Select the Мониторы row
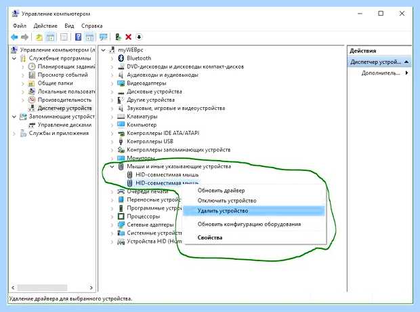 [141, 158]
